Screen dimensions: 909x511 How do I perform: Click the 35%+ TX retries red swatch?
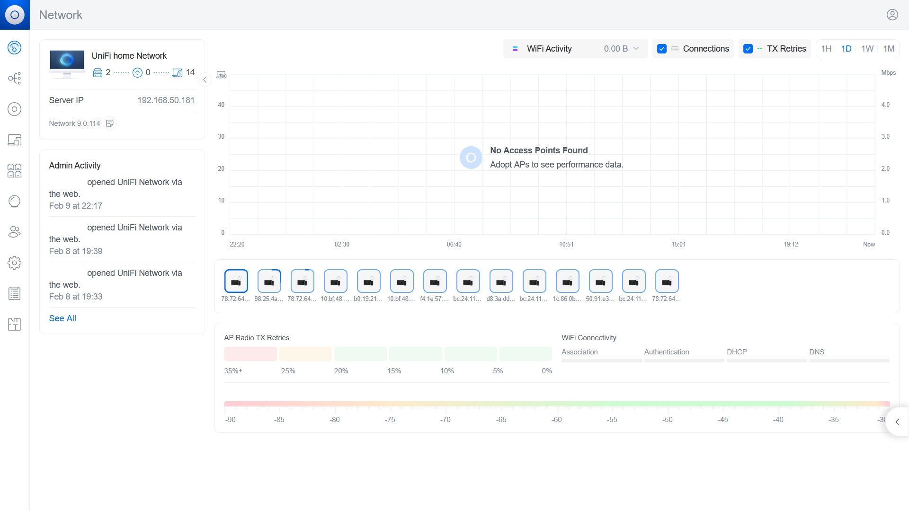[x=250, y=354]
